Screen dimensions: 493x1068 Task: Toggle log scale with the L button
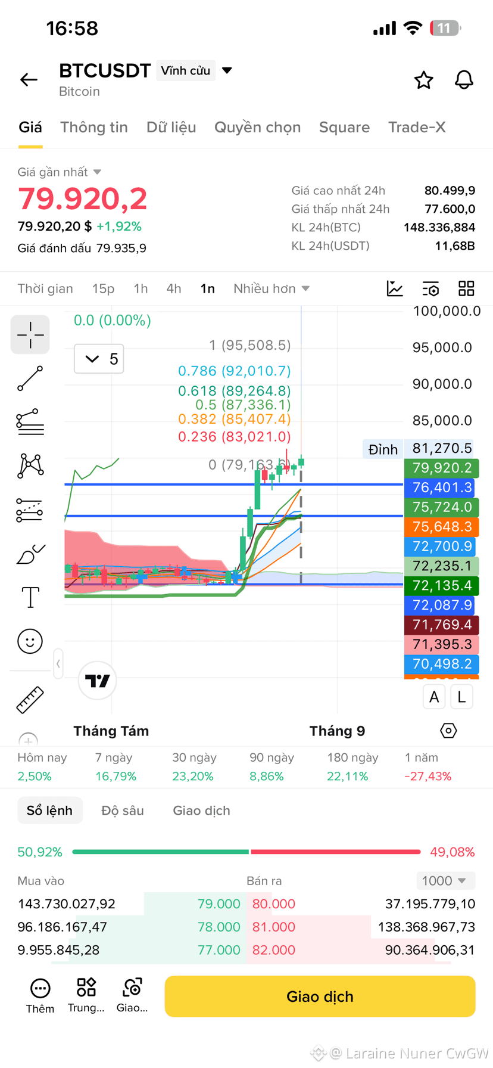pos(461,697)
